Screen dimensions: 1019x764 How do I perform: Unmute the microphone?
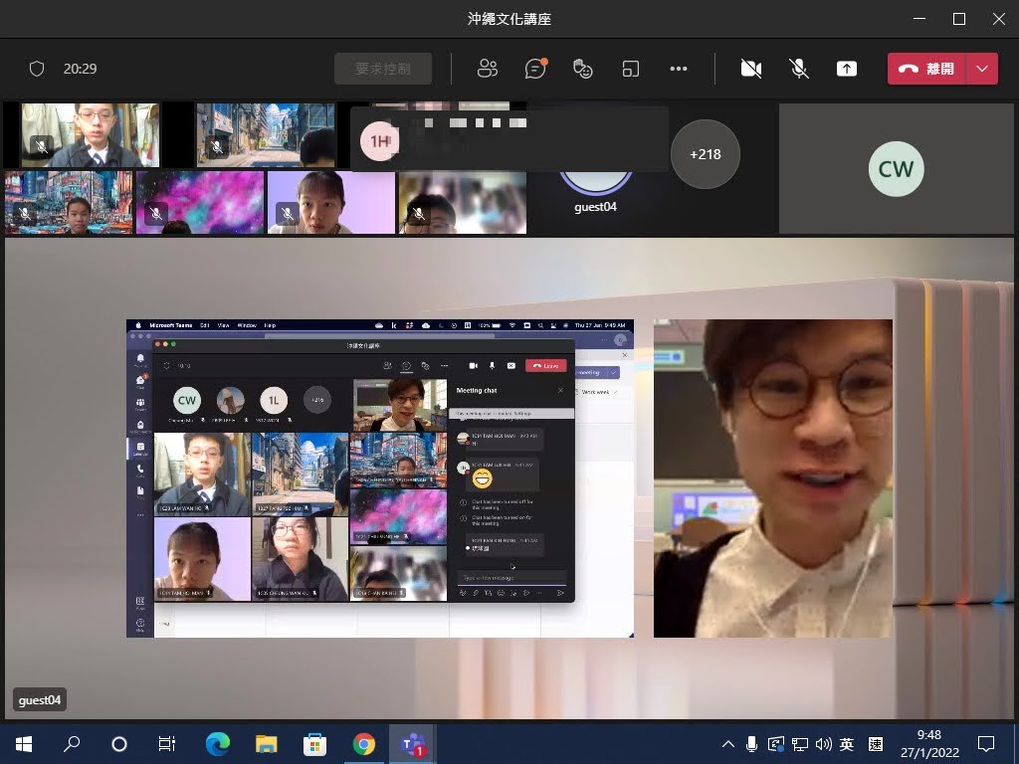click(x=799, y=69)
